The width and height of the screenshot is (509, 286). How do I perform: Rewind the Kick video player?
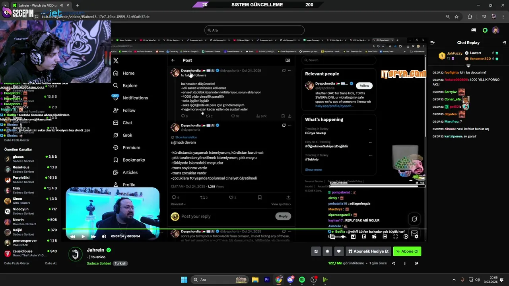(x=73, y=236)
